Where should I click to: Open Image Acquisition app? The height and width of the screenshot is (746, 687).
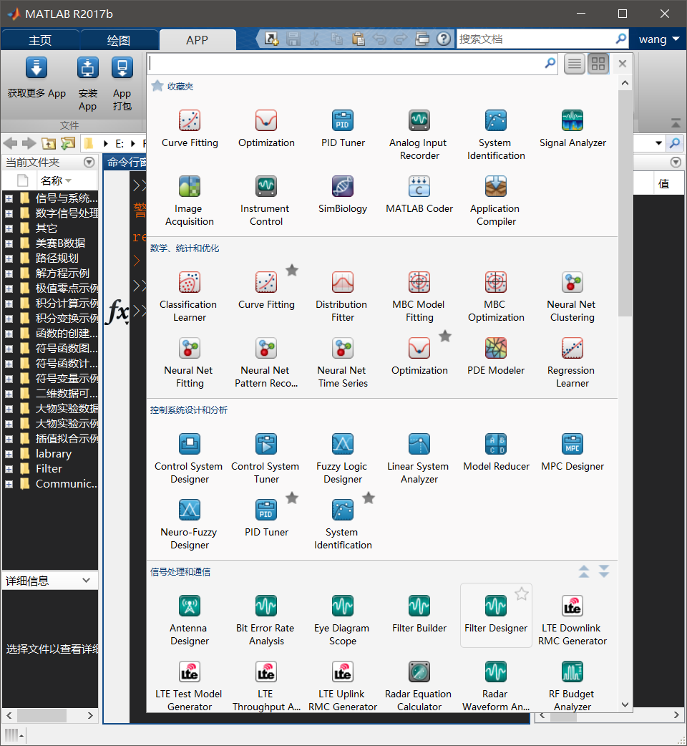pyautogui.click(x=190, y=200)
